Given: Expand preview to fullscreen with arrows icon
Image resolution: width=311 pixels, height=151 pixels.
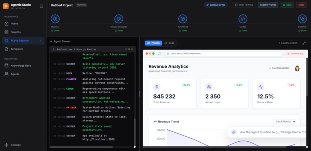Looking at the screenshot, I should click(x=304, y=43).
